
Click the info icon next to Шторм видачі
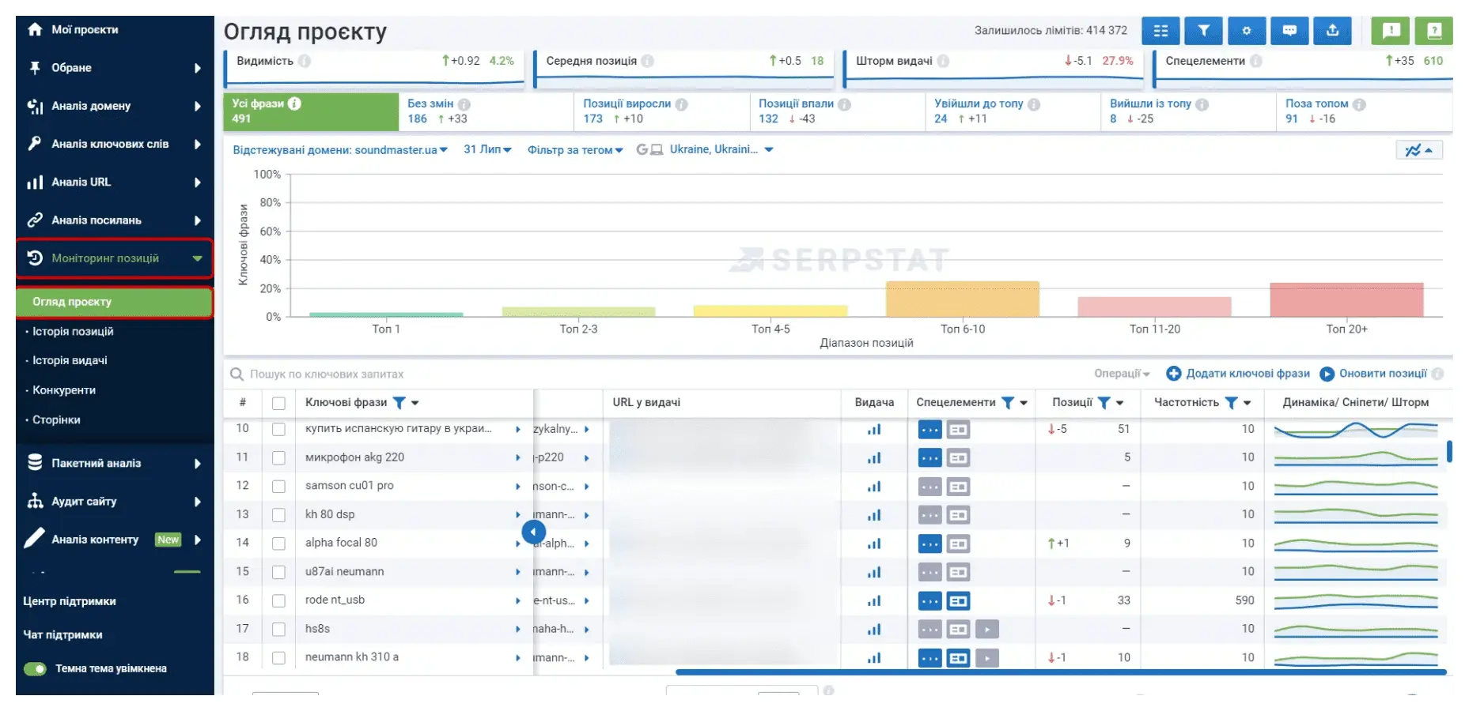coord(943,61)
